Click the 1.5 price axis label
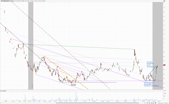169x104 pixels. point(164,25)
